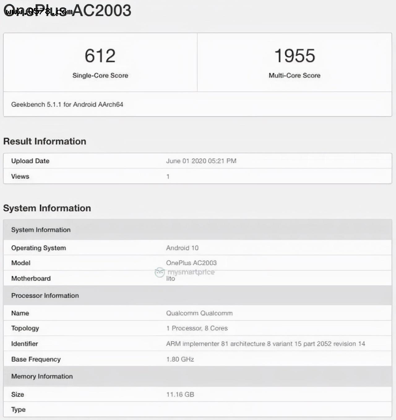Click the 'Android 10' value
The height and width of the screenshot is (420, 396).
182,248
